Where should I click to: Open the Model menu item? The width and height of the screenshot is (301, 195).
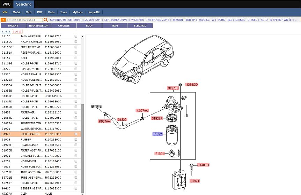[16, 12]
